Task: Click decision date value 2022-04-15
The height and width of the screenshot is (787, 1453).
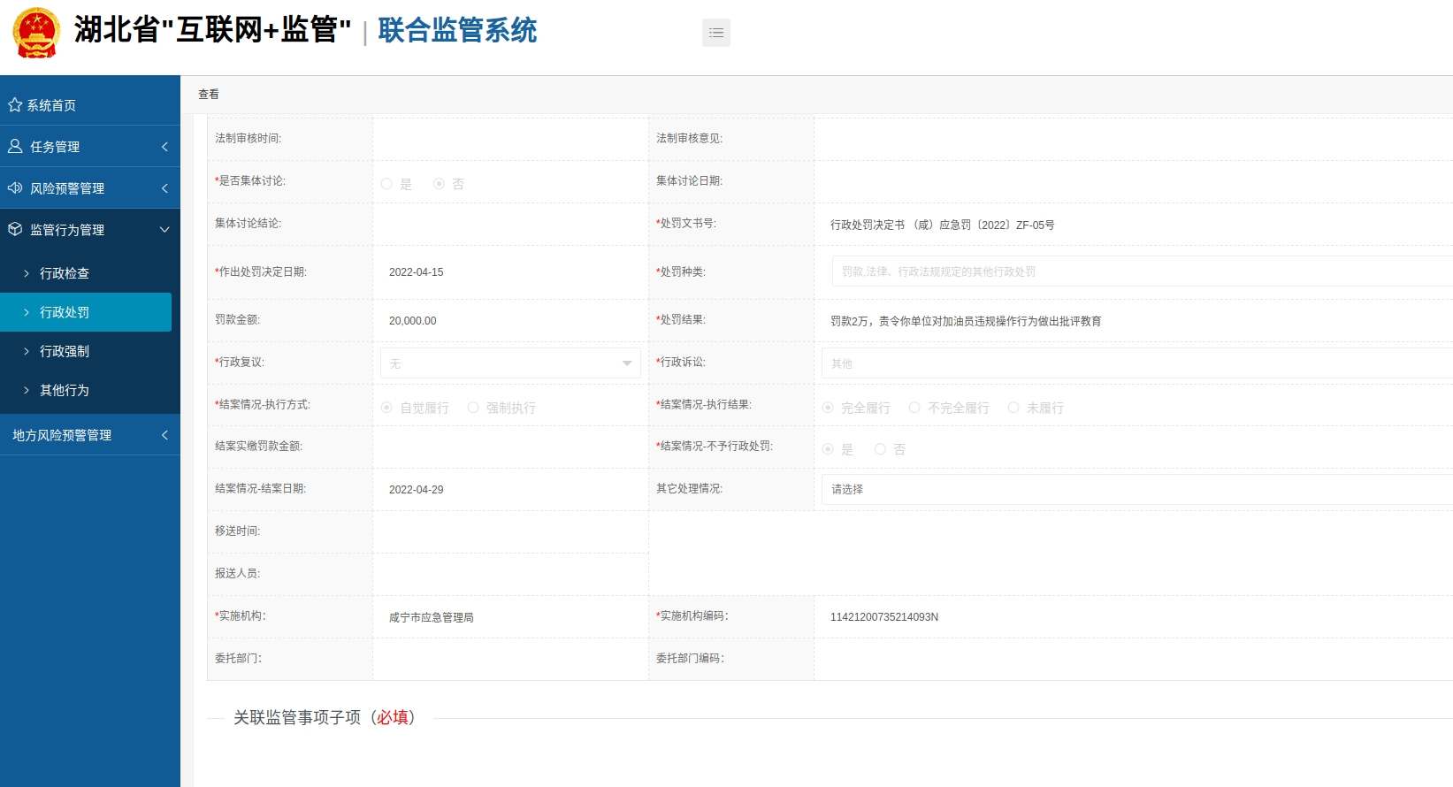Action: 417,272
